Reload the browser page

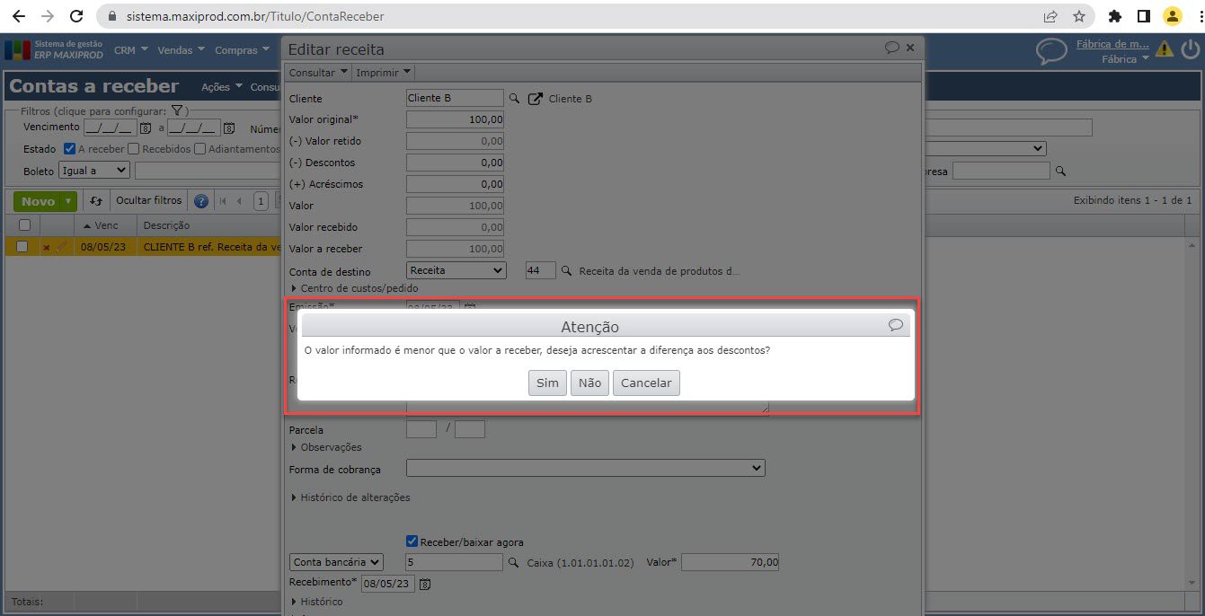click(76, 16)
